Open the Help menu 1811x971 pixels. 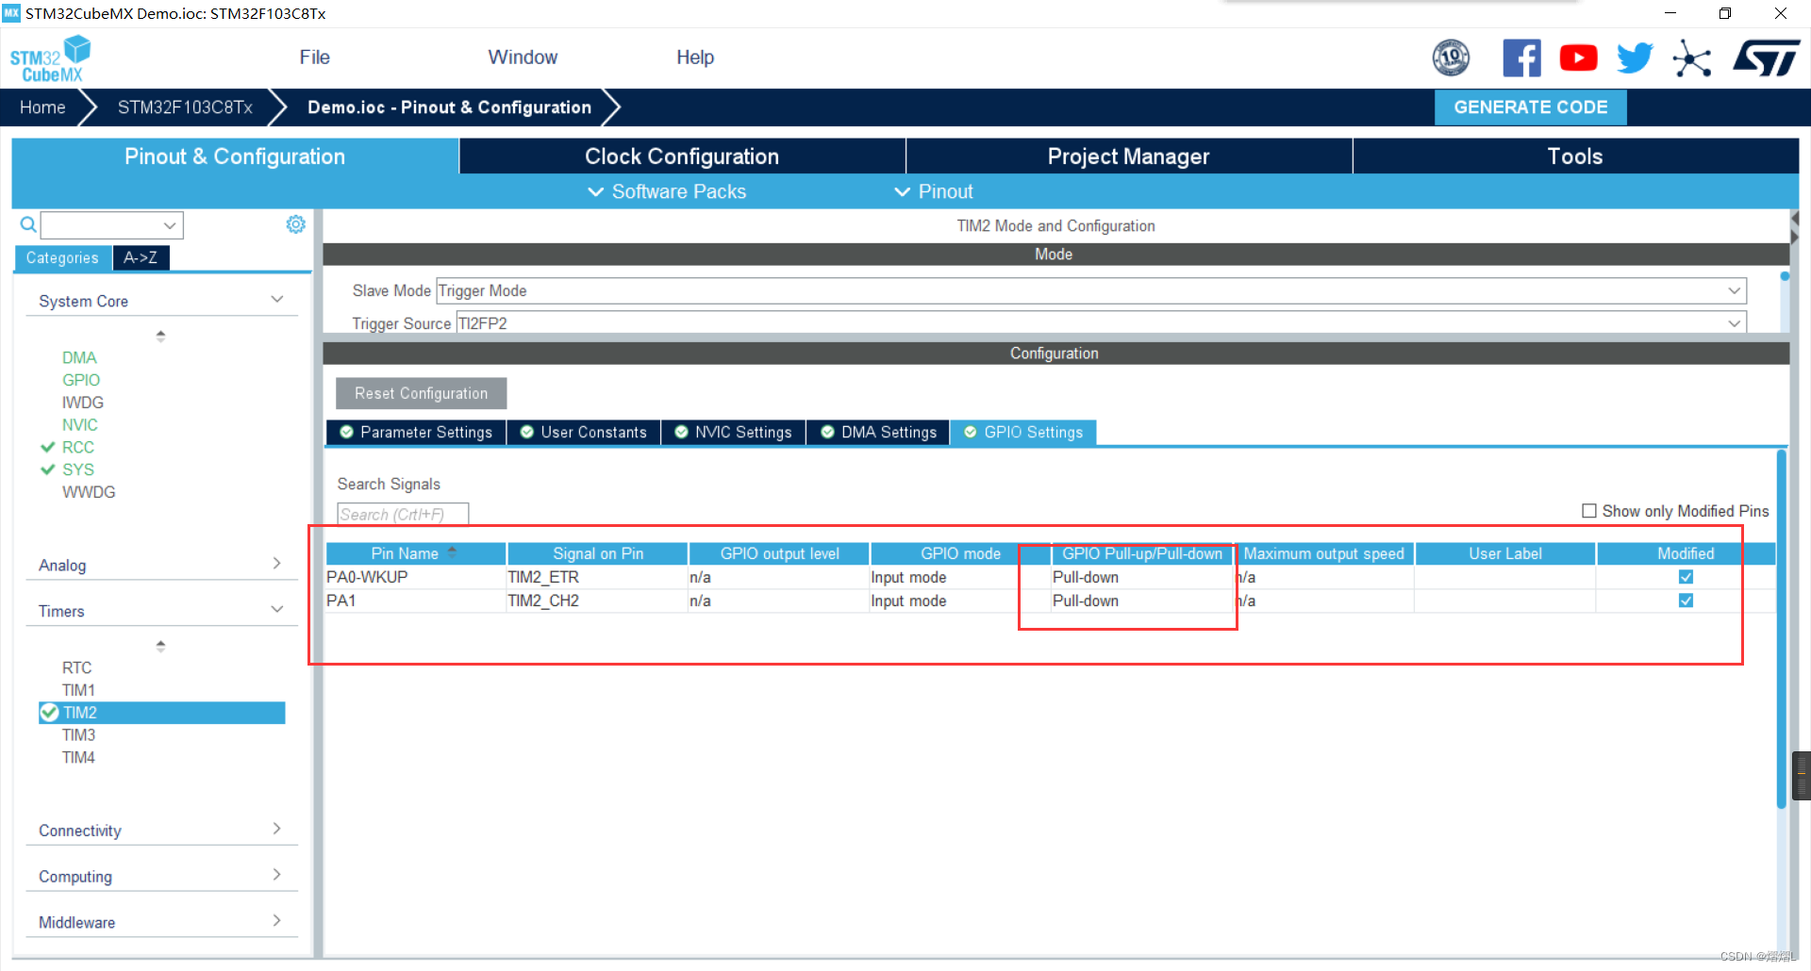695,58
